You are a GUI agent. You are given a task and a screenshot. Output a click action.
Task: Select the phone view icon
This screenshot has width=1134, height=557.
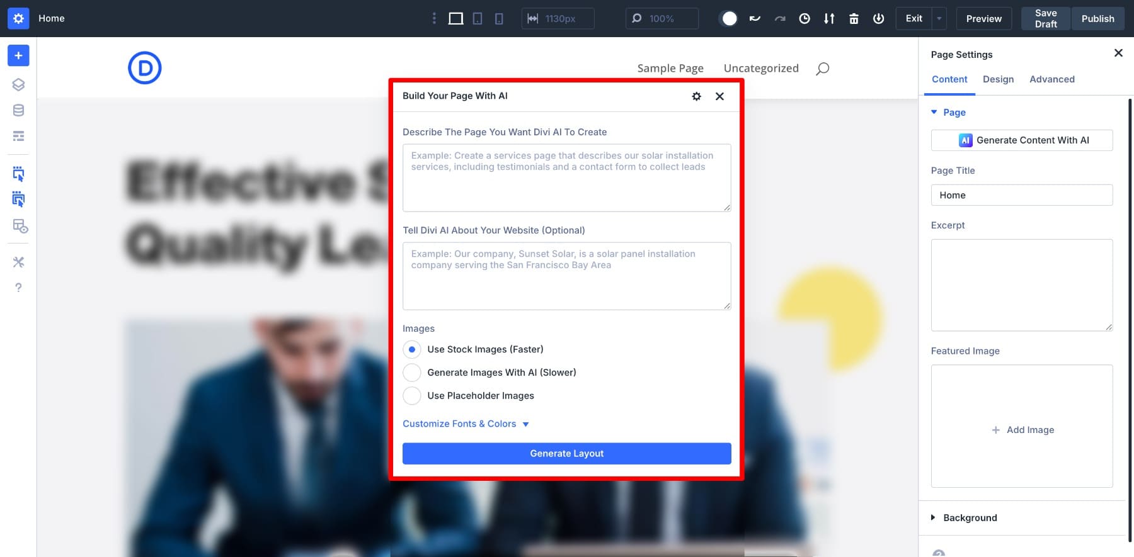[499, 19]
